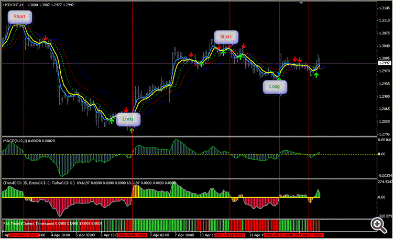393x239 pixels.
Task: Click the 1.3110 price axis value
Action: (384, 20)
